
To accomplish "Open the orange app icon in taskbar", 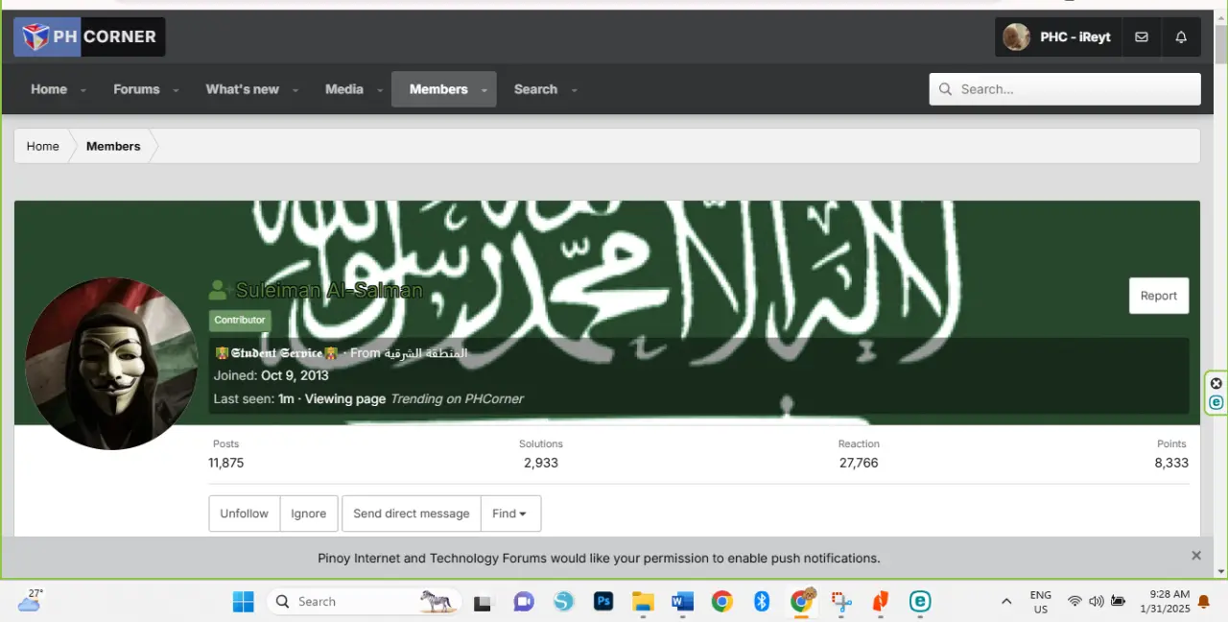I will point(881,602).
